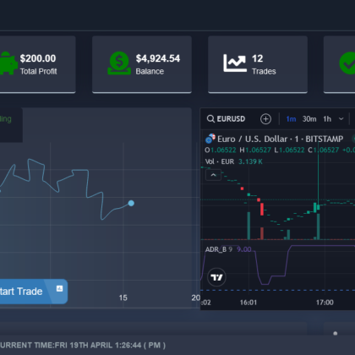Click the EURUSD symbol name
Image resolution: width=355 pixels, height=355 pixels.
[x=231, y=119]
